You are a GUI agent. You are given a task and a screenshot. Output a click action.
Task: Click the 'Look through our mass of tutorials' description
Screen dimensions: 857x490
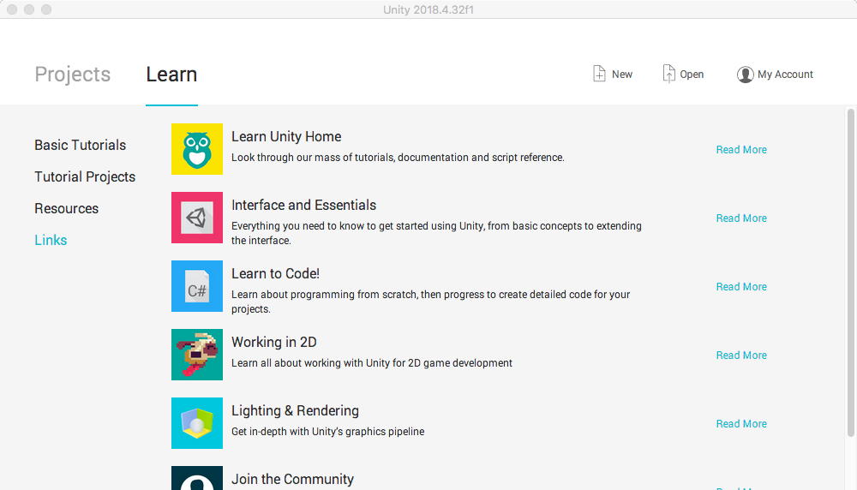pyautogui.click(x=398, y=158)
